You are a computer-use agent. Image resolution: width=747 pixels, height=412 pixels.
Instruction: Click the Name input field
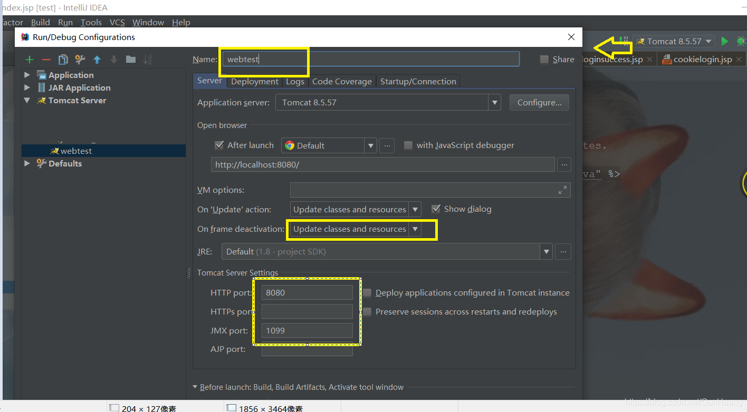pyautogui.click(x=370, y=59)
